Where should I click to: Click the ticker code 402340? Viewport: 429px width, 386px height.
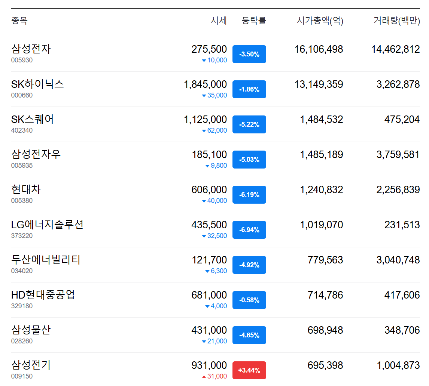pyautogui.click(x=22, y=130)
